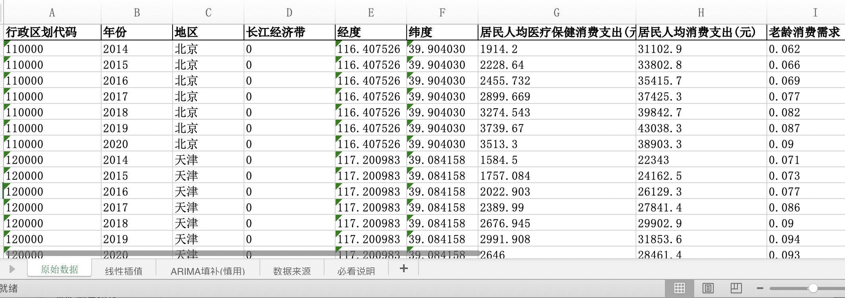The height and width of the screenshot is (298, 845).
Task: Select the 长江经济带 header cell
Action: [290, 32]
